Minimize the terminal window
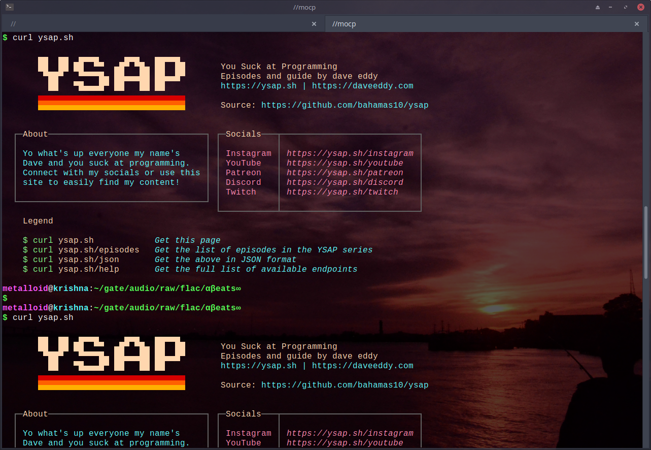651x450 pixels. point(612,7)
